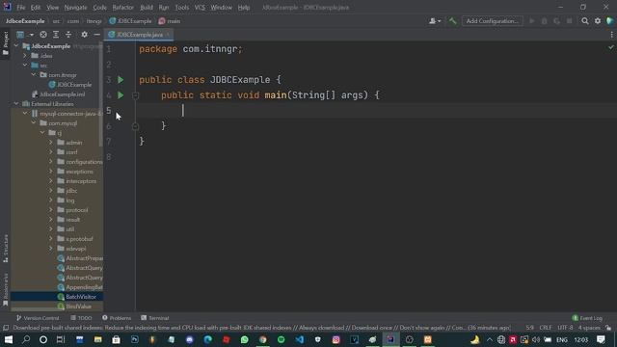Open the Project view dropdown
The image size is (617, 347).
tap(25, 35)
